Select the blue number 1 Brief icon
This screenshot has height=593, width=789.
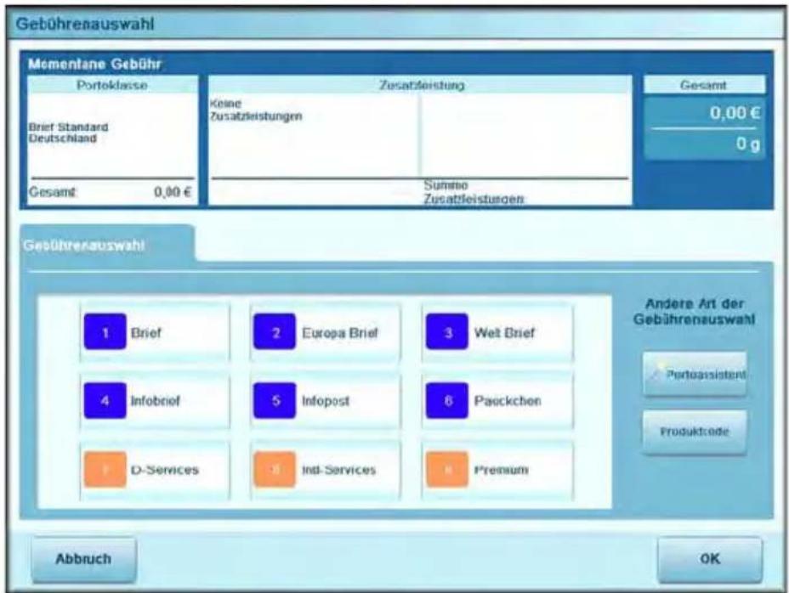click(x=105, y=331)
